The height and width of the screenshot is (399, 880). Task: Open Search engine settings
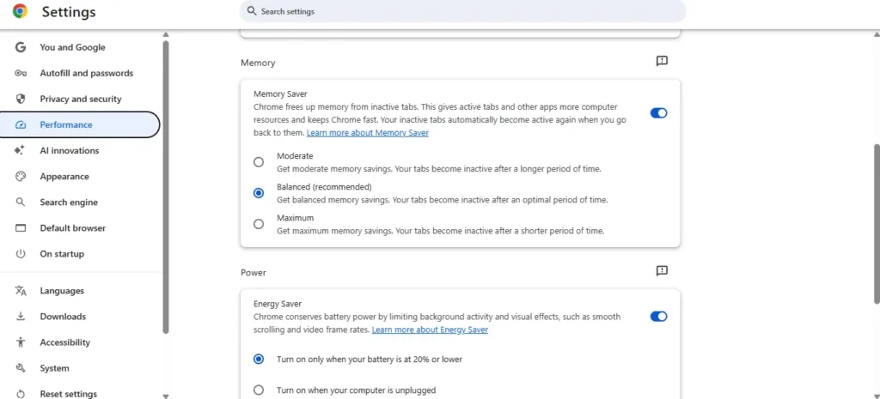(x=69, y=202)
